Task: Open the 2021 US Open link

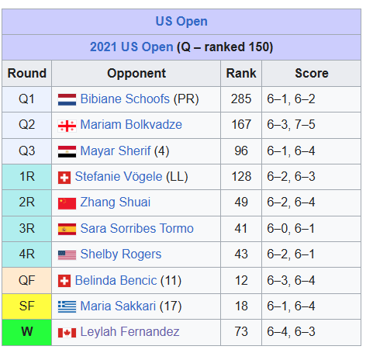Action: click(131, 47)
